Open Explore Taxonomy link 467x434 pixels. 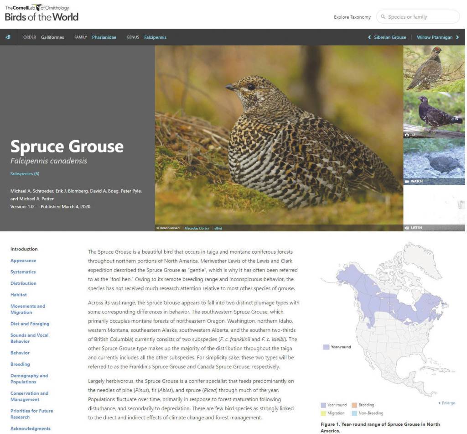coord(352,17)
